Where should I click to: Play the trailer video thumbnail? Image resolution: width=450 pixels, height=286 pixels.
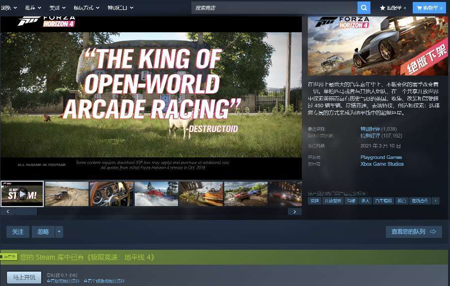22,194
